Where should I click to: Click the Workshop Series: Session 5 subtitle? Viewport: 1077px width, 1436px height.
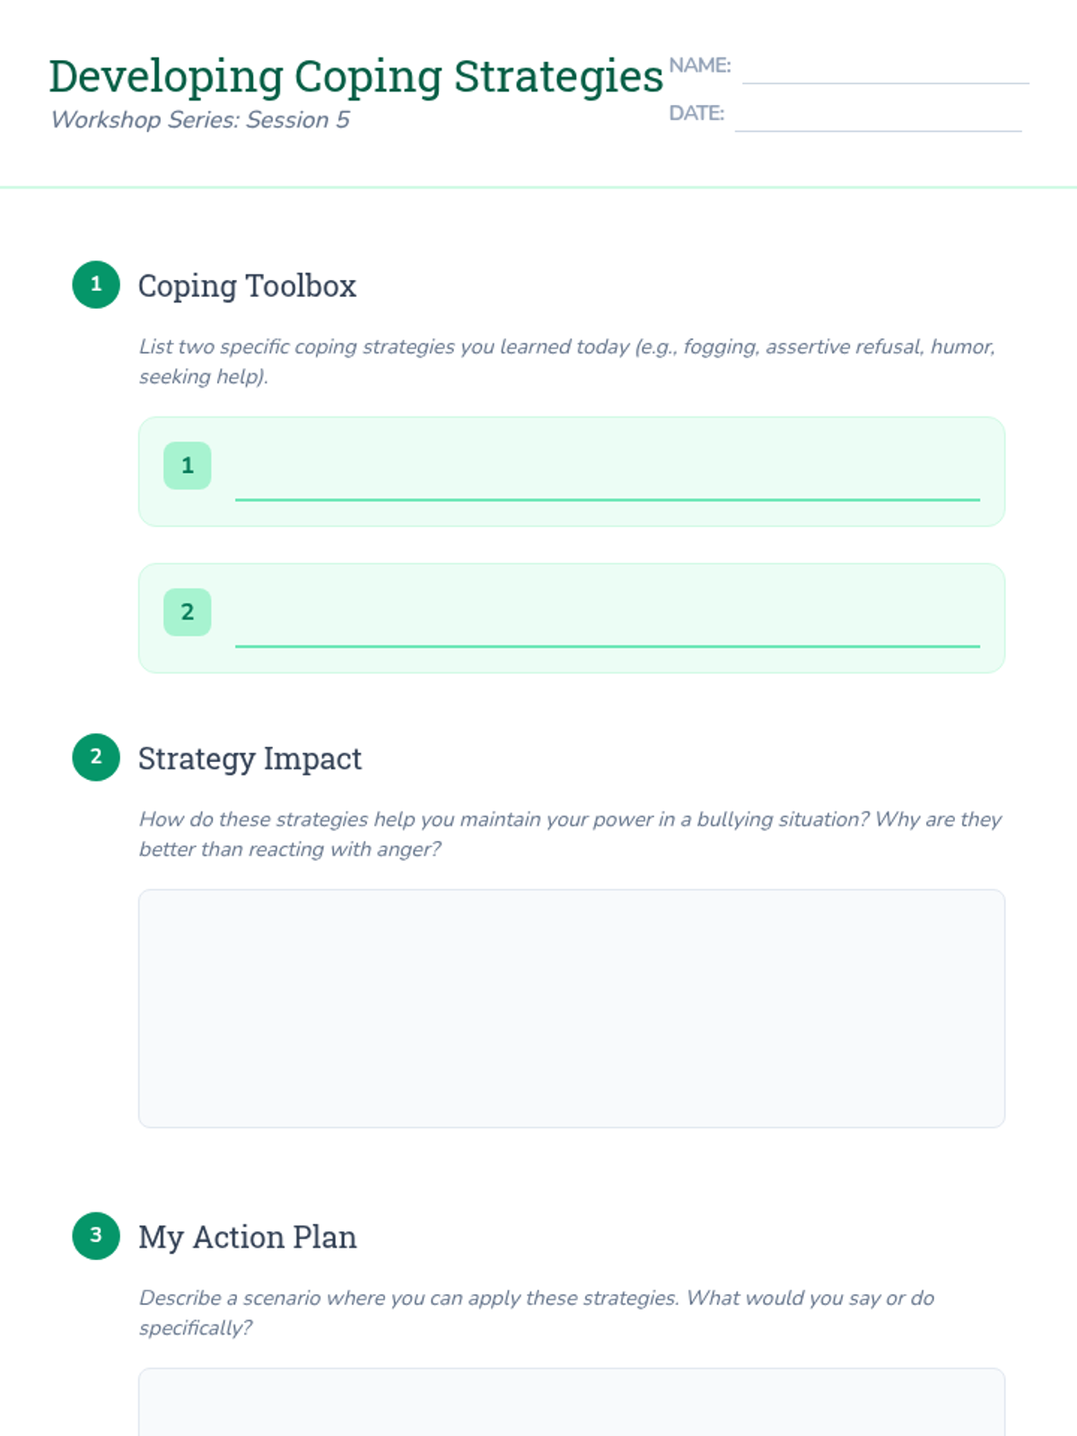tap(200, 120)
